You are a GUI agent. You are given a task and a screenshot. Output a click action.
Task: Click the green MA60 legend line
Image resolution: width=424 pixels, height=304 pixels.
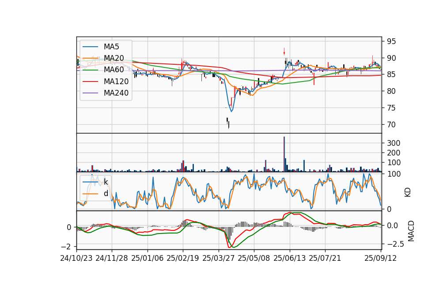[x=91, y=70]
